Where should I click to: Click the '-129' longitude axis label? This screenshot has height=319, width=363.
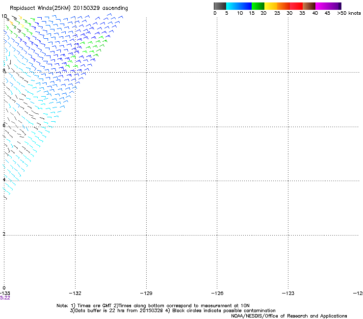click(146, 293)
